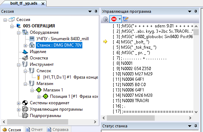Screen dimensions: 203x132
Task: Select the Изделие tree item
Action: tap(38, 52)
